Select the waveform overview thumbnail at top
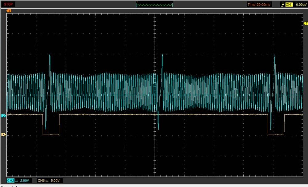Image resolution: width=308 pixels, height=187 pixels. click(x=155, y=5)
